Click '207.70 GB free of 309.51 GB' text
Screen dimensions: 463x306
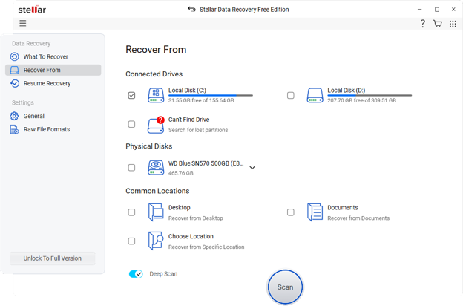pyautogui.click(x=362, y=100)
